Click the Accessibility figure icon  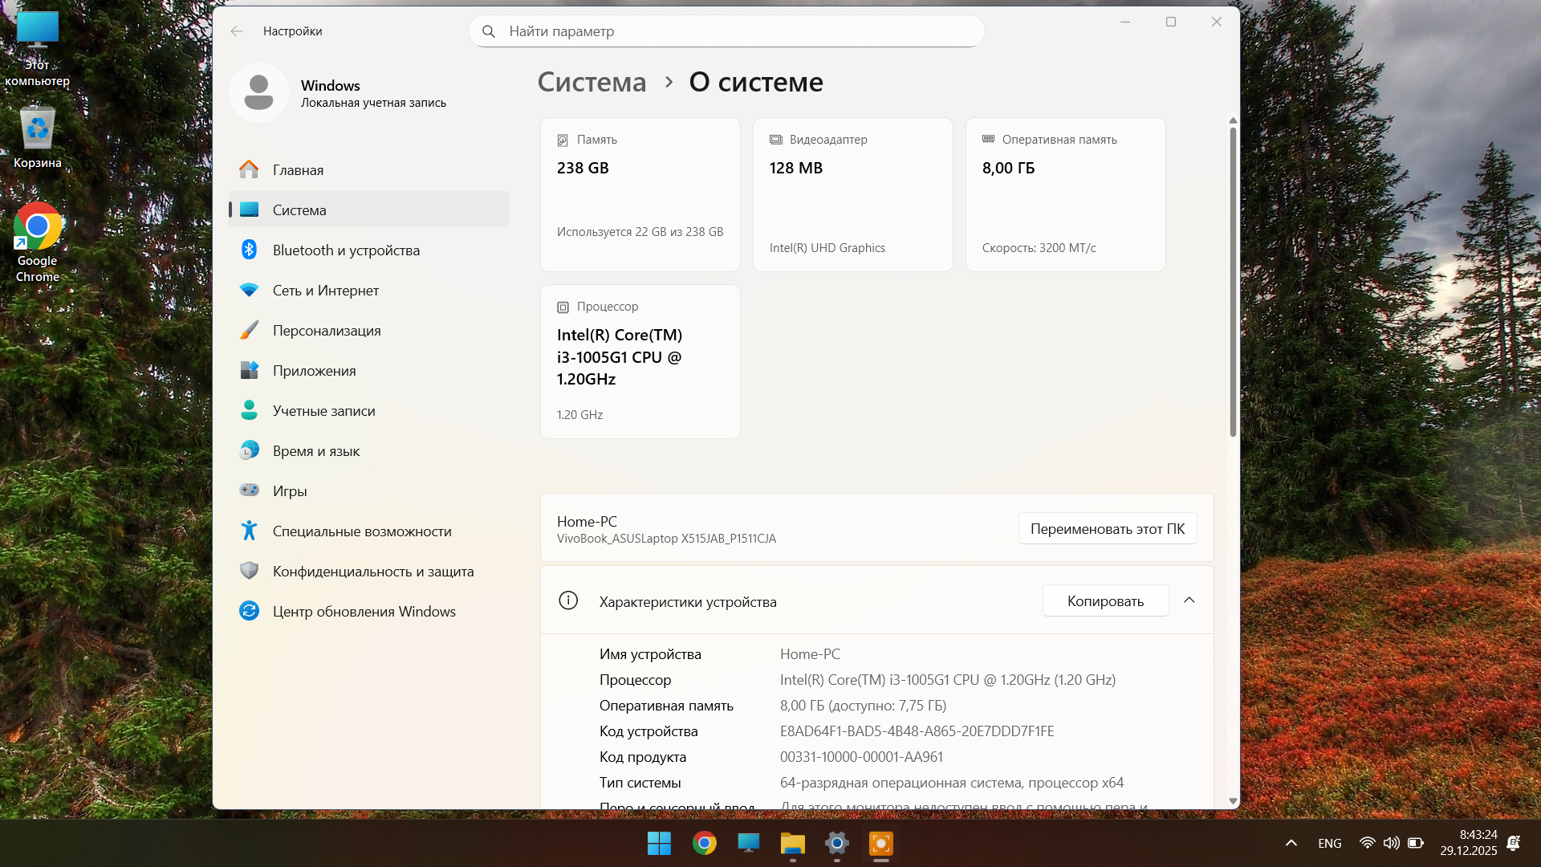click(x=249, y=531)
